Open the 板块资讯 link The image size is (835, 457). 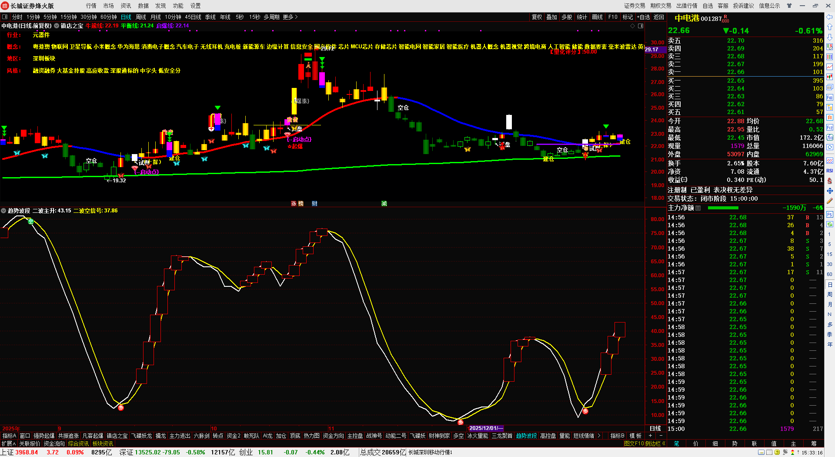coord(103,444)
